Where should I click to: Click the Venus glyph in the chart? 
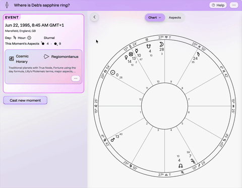point(126,57)
